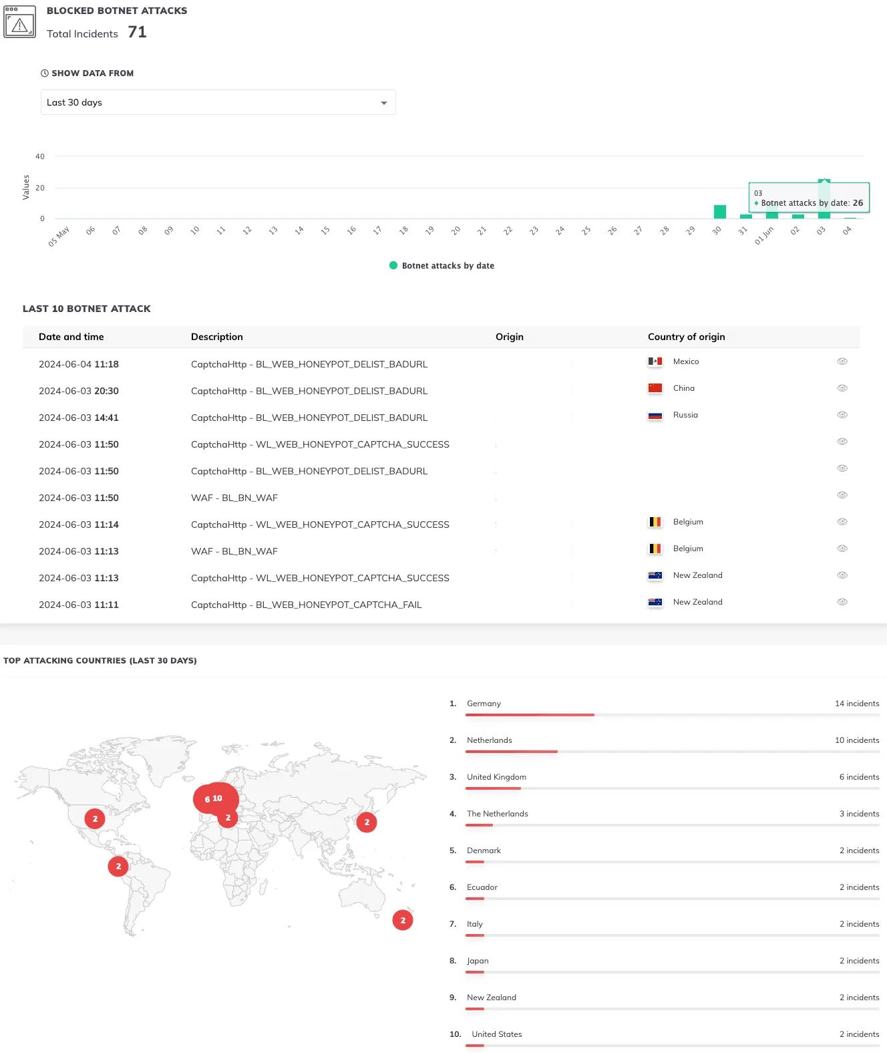Click the blocked botnet attacks warning icon
The image size is (887, 1053).
(x=20, y=22)
